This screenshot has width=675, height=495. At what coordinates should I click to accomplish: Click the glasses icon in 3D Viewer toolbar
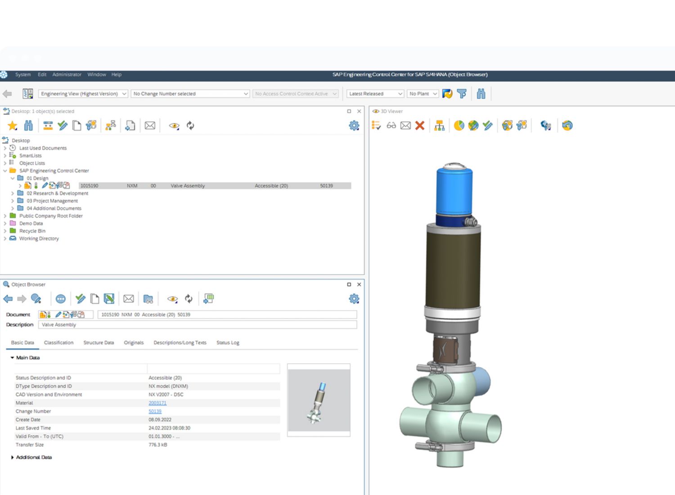click(391, 126)
